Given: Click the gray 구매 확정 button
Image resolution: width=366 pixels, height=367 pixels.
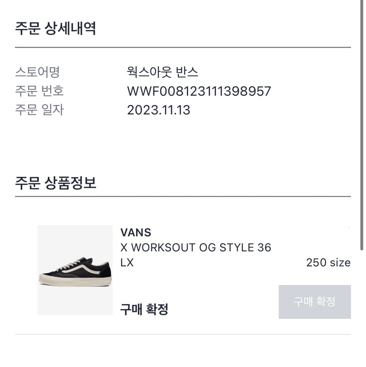Looking at the screenshot, I should point(315,302).
